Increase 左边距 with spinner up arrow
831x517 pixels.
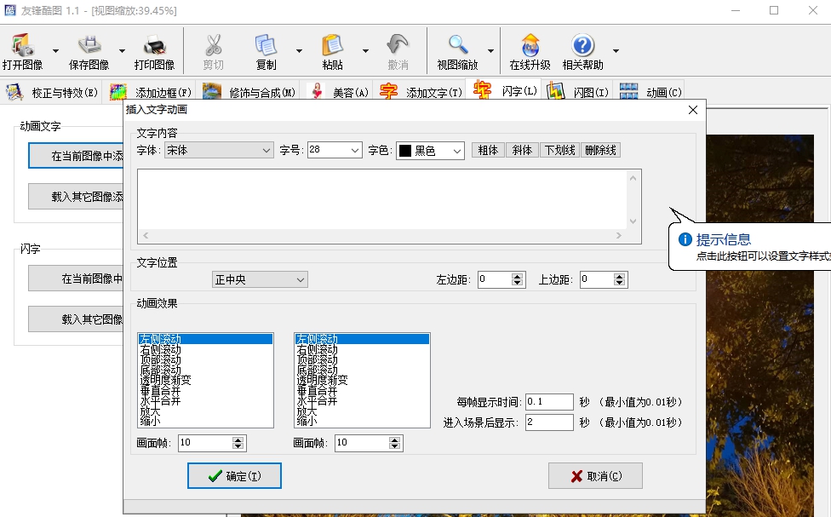[518, 276]
